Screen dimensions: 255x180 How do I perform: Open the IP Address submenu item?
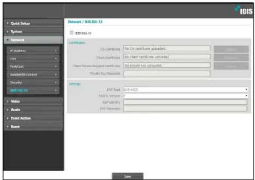pyautogui.click(x=33, y=51)
